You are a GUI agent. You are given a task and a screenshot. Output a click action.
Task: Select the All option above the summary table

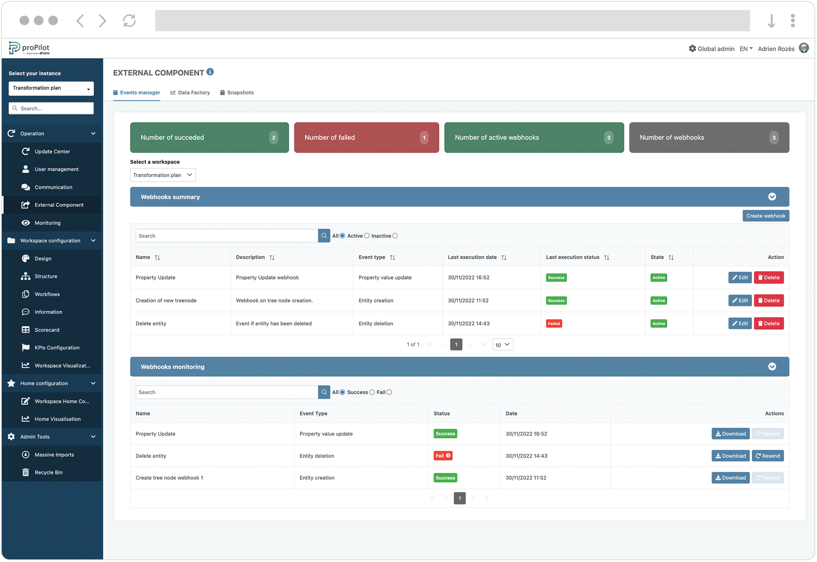coord(343,236)
